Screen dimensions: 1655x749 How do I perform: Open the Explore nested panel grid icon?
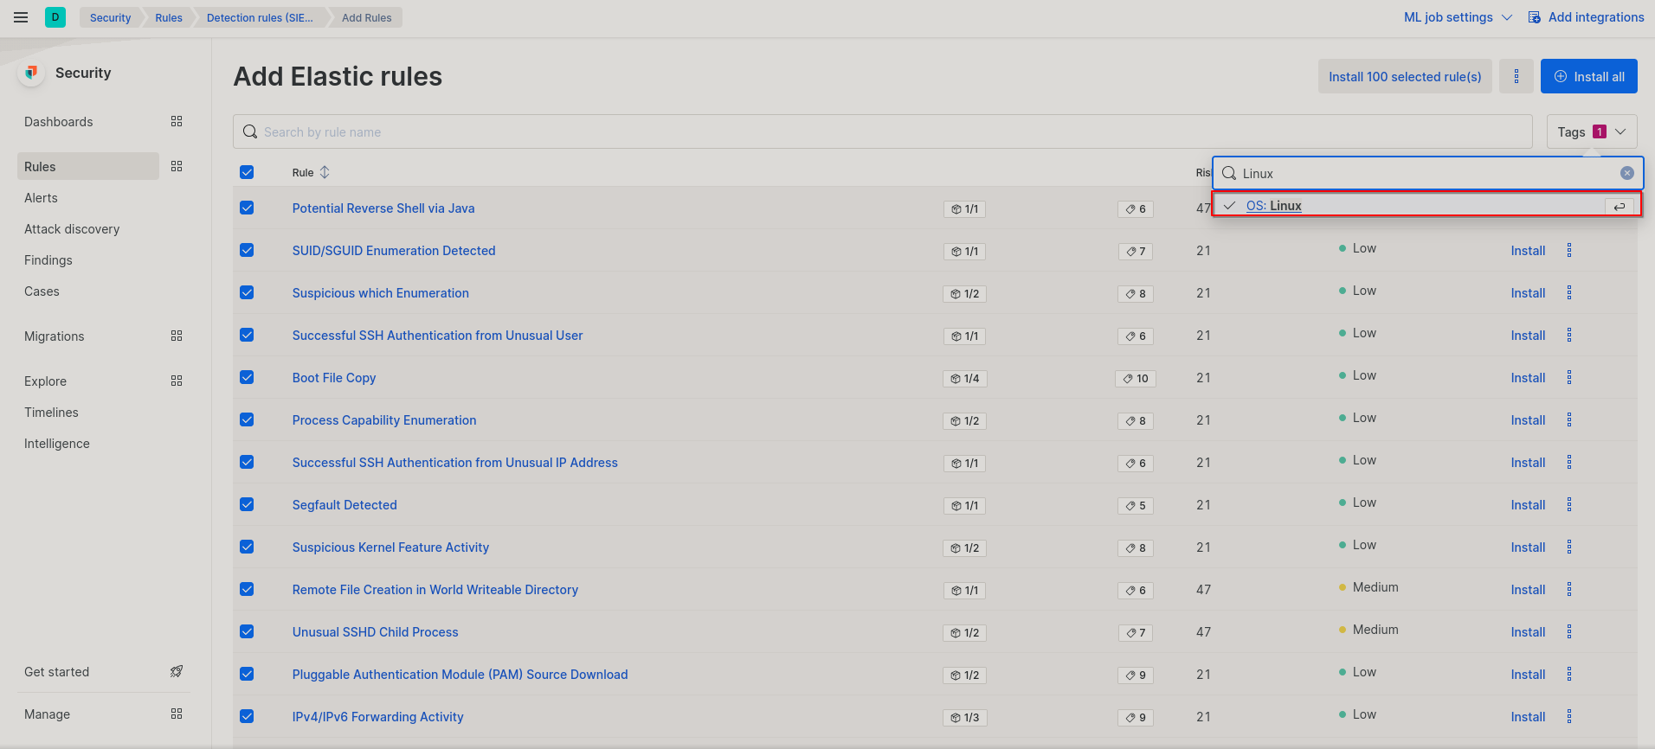[177, 381]
